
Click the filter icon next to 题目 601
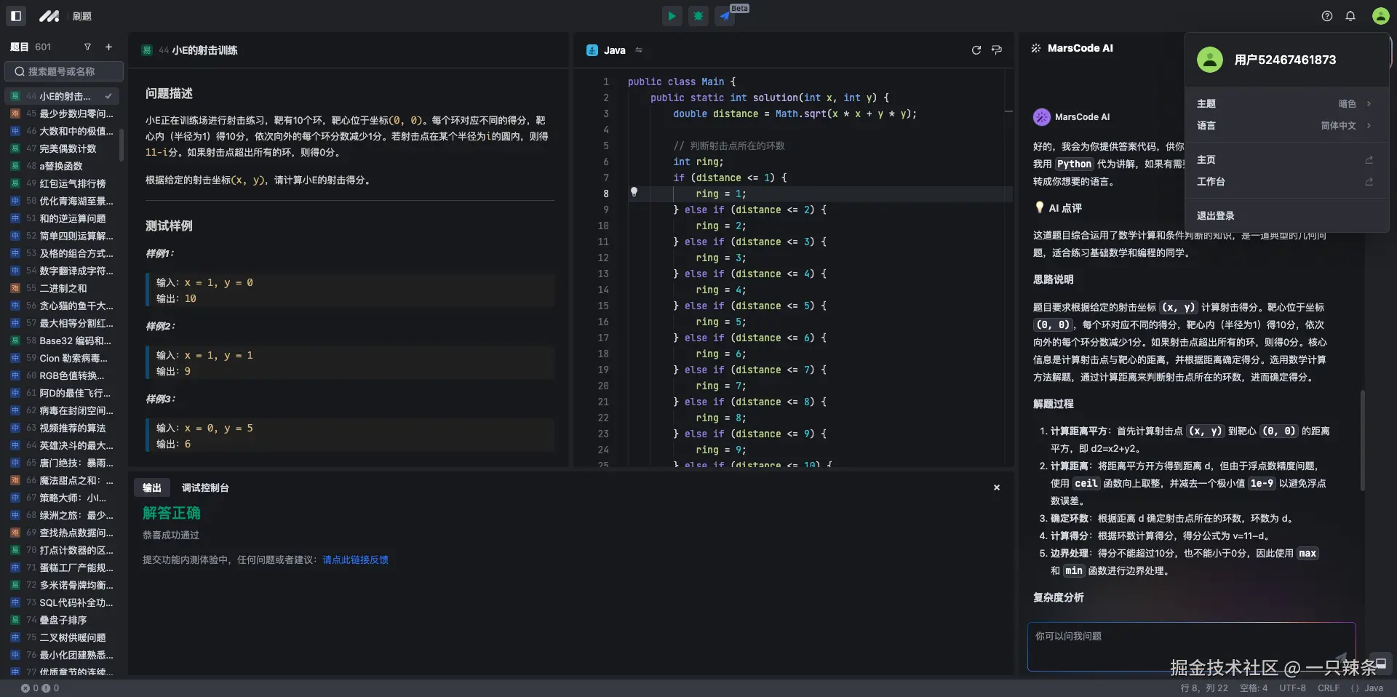point(87,47)
